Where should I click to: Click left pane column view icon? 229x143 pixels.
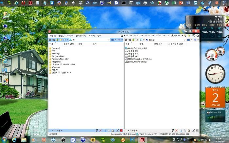point(65,40)
